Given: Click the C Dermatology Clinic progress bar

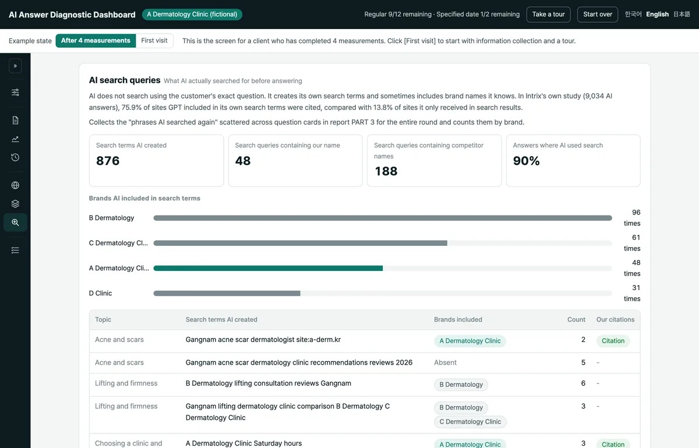Looking at the screenshot, I should [x=383, y=243].
